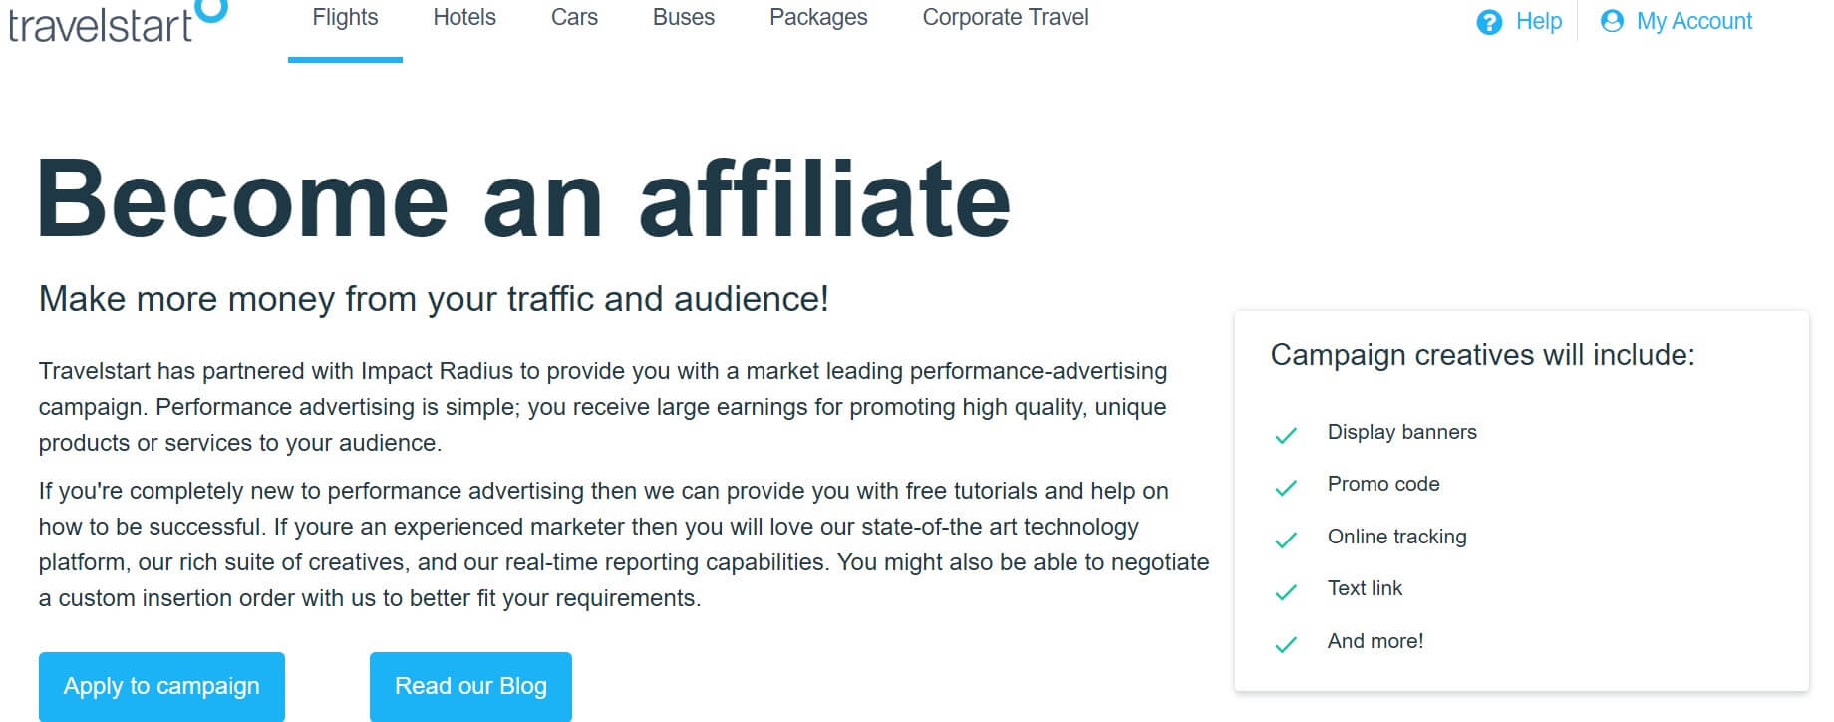This screenshot has width=1834, height=722.
Task: Click the My Account link text
Action: (x=1694, y=21)
